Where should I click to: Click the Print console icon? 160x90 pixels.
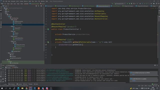(x=5, y=79)
